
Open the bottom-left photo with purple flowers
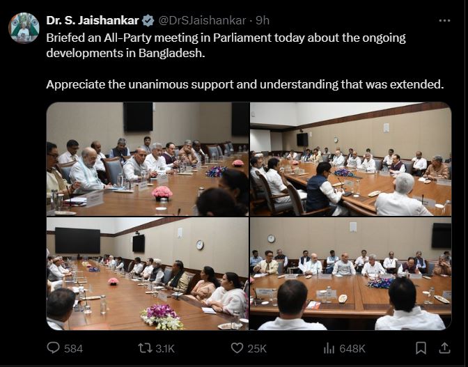pyautogui.click(x=148, y=274)
